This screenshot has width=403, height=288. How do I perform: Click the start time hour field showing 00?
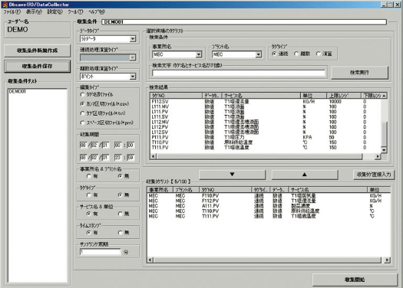117,146
